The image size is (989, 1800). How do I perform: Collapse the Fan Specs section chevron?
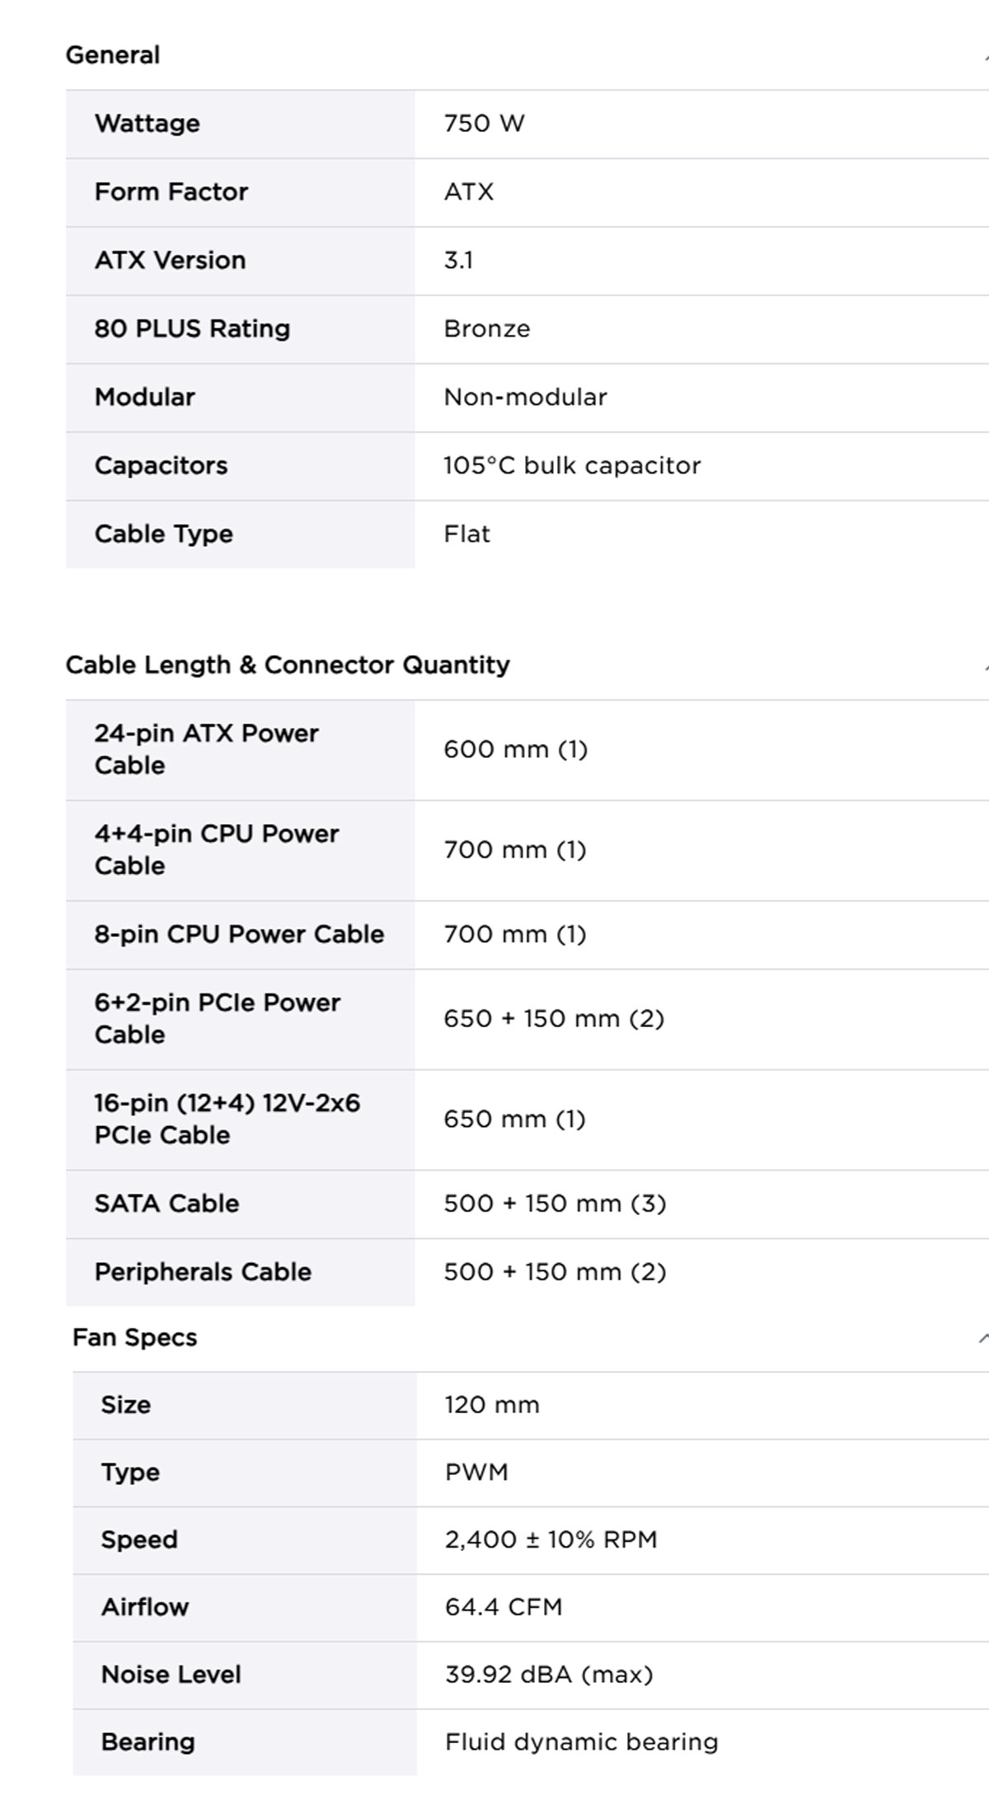pyautogui.click(x=982, y=1338)
